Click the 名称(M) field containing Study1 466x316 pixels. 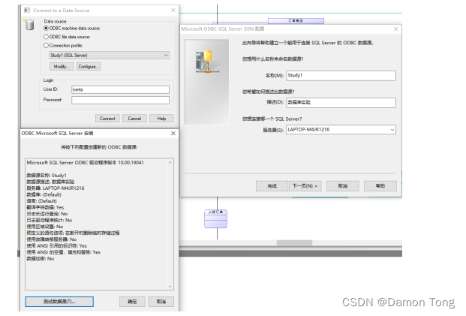tap(341, 76)
